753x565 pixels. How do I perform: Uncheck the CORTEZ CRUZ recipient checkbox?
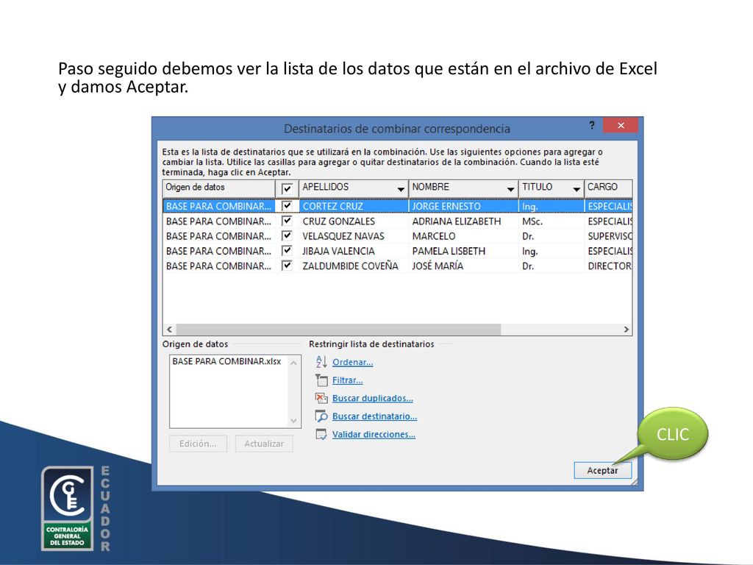[x=287, y=206]
